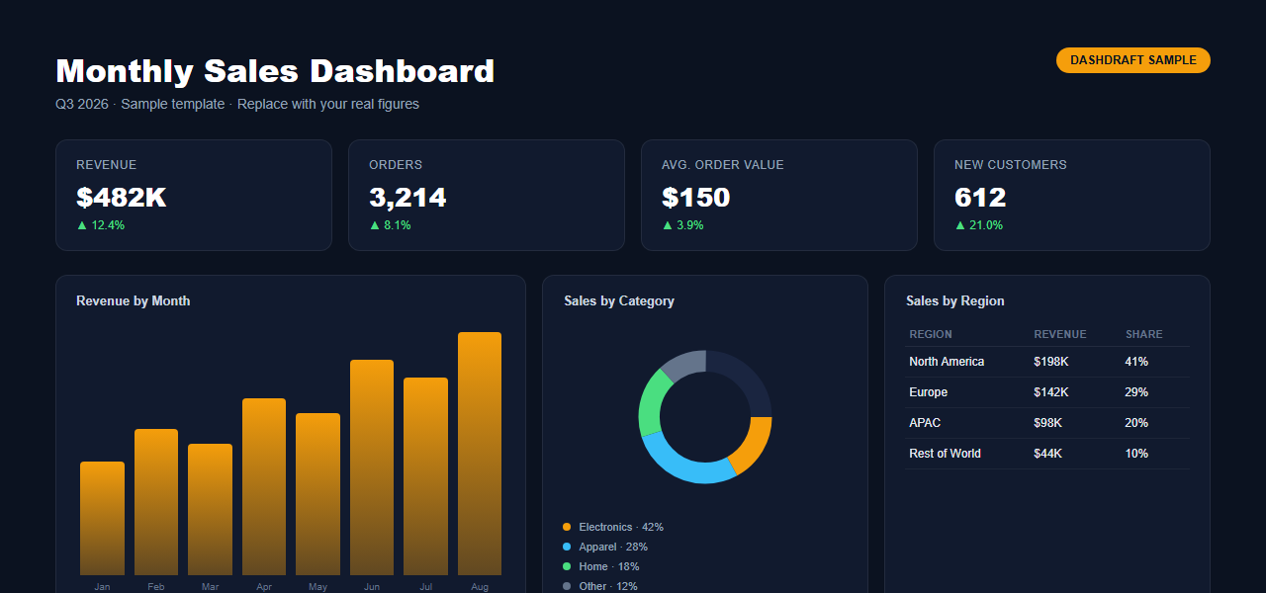Click the Sales by Region heading
The width and height of the screenshot is (1266, 593).
(x=955, y=300)
